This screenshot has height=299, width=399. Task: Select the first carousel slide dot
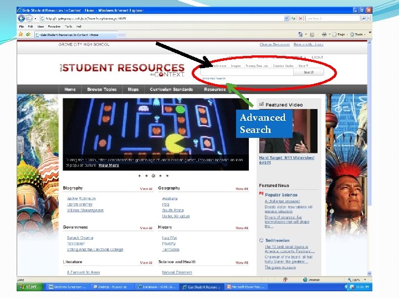click(140, 176)
